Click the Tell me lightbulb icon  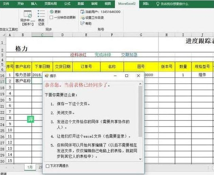click(x=158, y=4)
